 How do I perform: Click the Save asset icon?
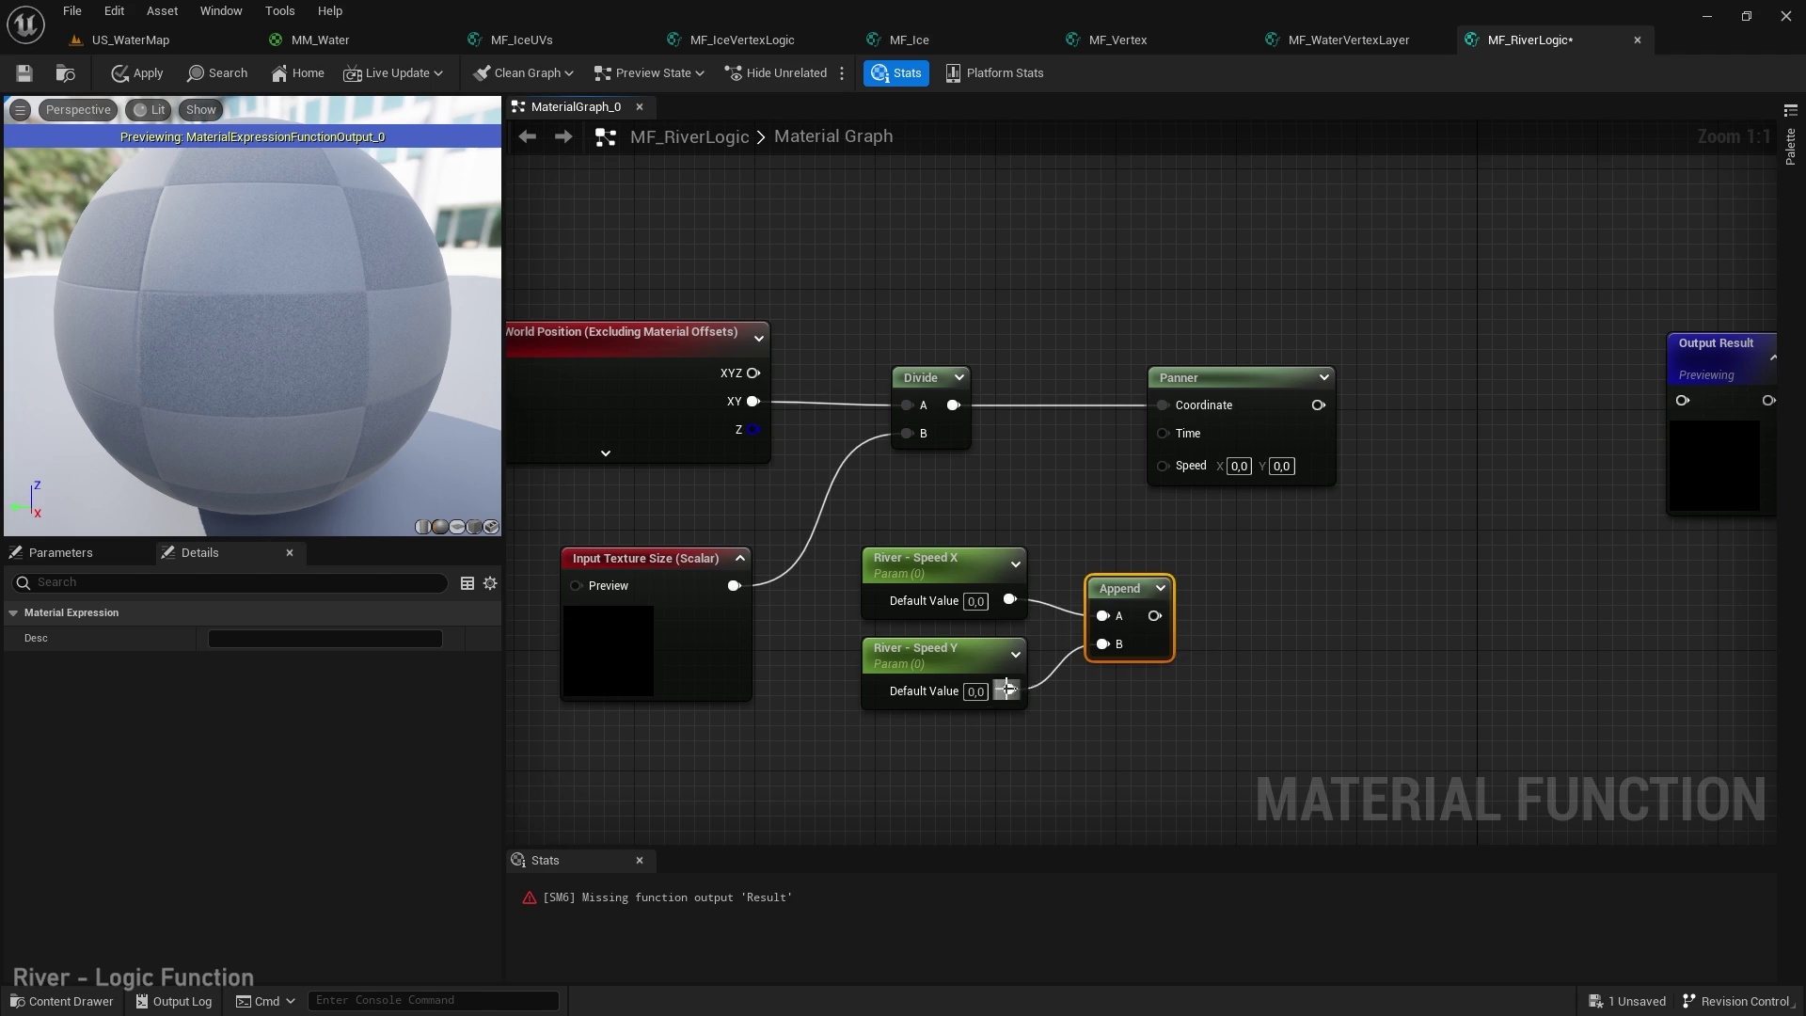(24, 73)
